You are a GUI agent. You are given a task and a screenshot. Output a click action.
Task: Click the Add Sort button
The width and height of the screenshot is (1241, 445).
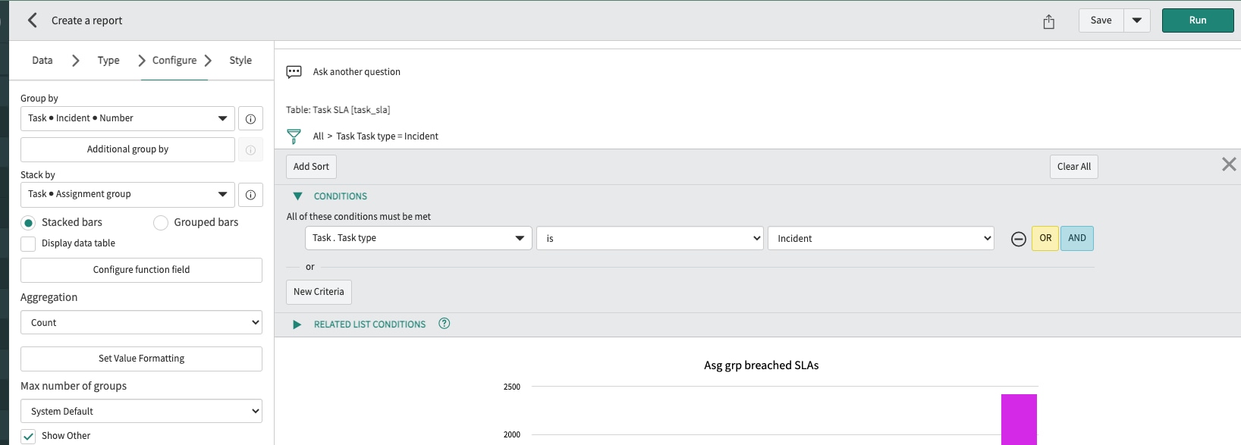point(311,167)
